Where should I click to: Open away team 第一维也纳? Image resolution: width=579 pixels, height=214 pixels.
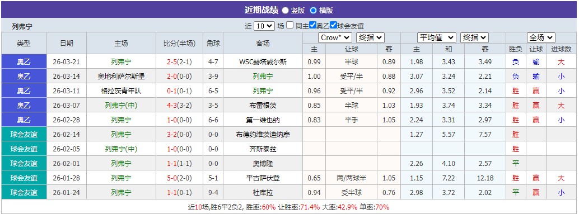click(263, 120)
